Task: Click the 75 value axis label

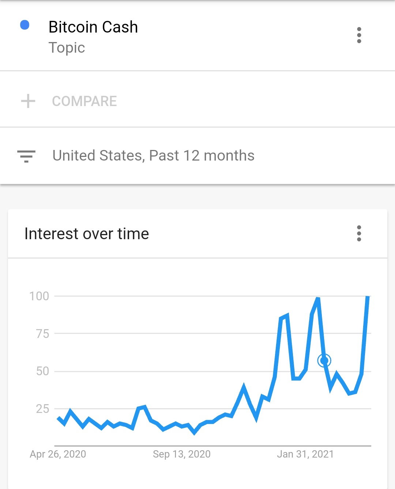Action: (x=42, y=334)
